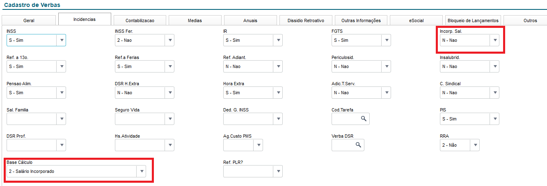Switch to Dissidio Retroativo tab

[306, 20]
